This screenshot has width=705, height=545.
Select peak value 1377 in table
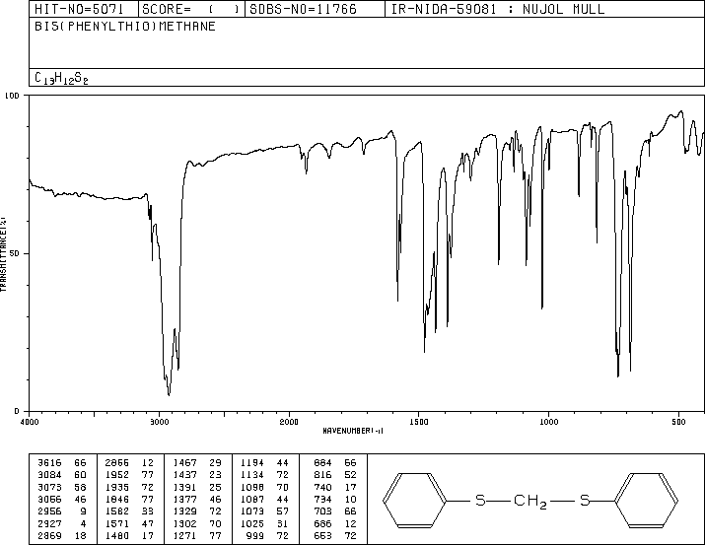184,499
